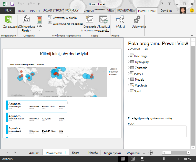The image size is (196, 162).
Task: Add a new sheet with plus button
Action: 151,153
